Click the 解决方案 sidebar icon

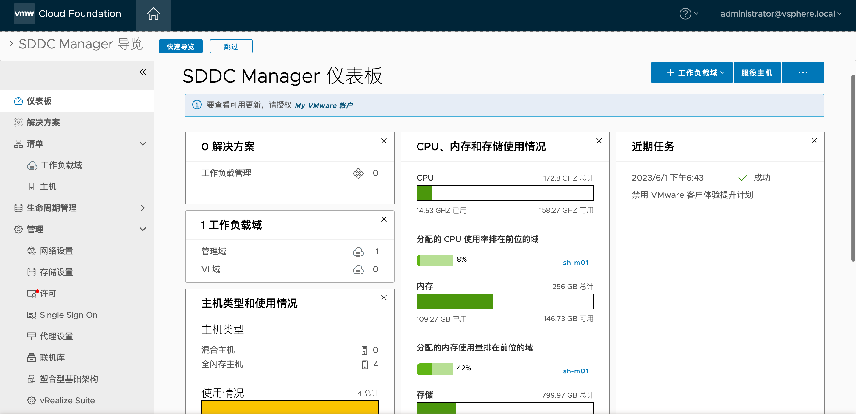[18, 122]
